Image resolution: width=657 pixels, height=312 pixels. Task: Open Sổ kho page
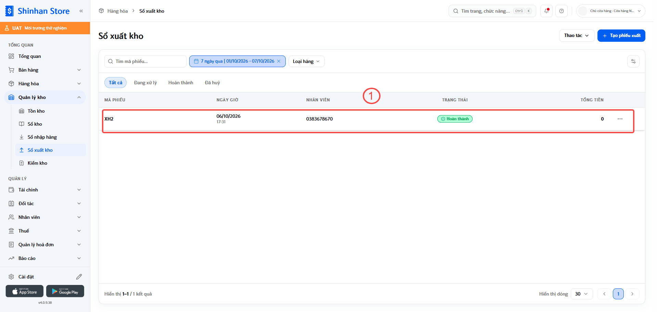[x=51, y=124]
